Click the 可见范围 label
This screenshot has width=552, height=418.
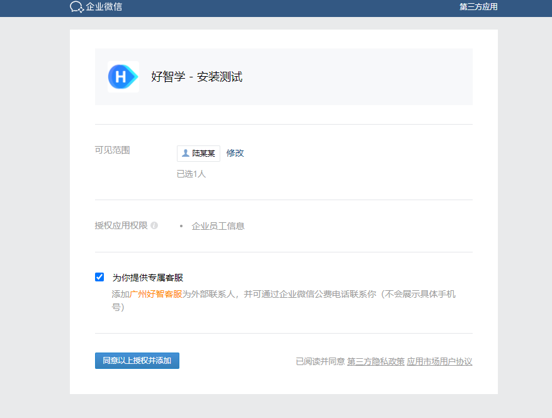point(112,150)
